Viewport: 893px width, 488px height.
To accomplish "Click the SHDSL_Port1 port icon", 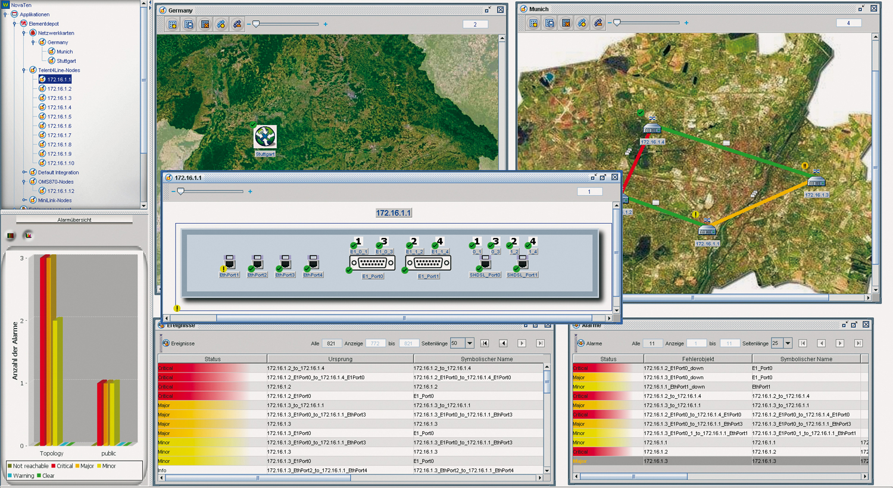I will pos(522,262).
